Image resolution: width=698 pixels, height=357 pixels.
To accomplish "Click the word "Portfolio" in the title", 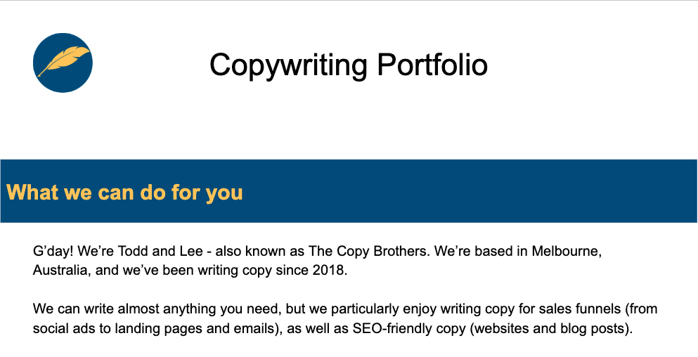I will (x=432, y=65).
